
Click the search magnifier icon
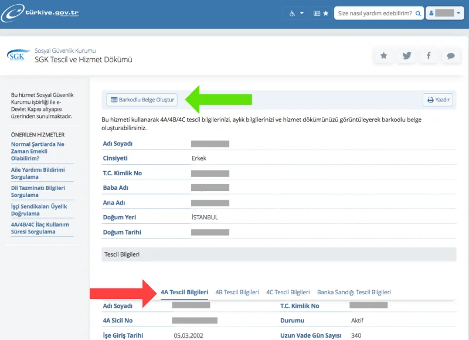coord(418,13)
